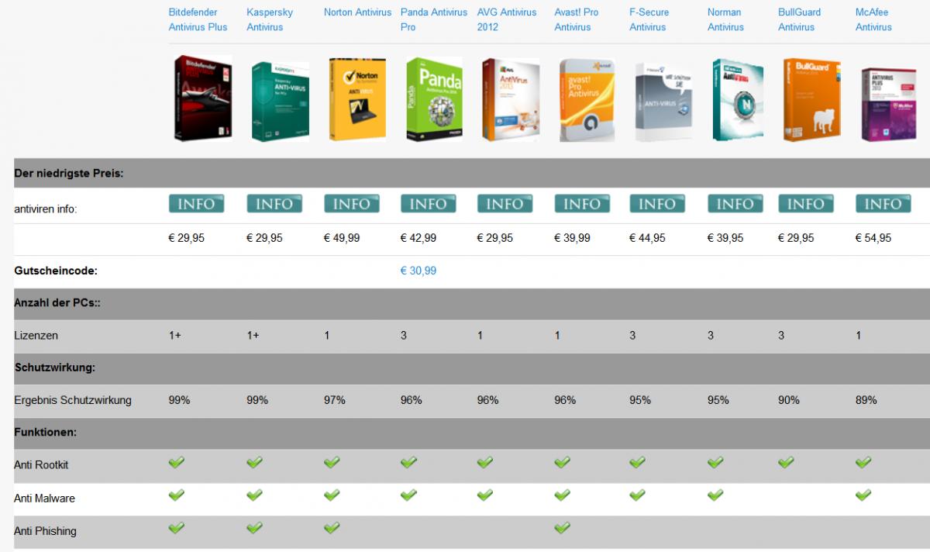Click the INFO button for BullGuard
Screen dimensions: 930x552
[806, 203]
